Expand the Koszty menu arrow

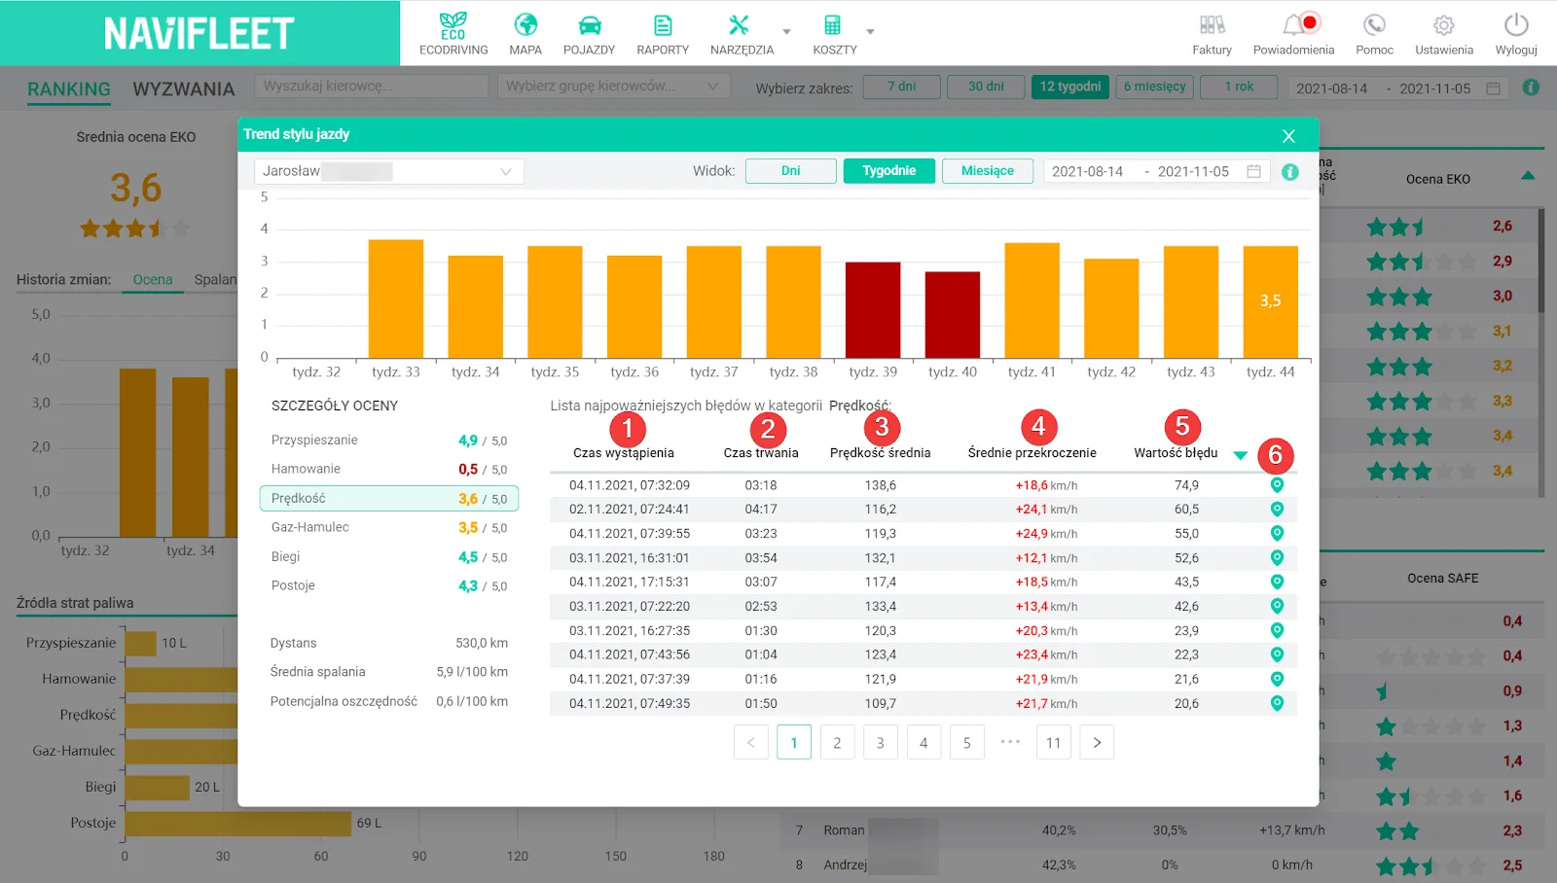pos(870,32)
